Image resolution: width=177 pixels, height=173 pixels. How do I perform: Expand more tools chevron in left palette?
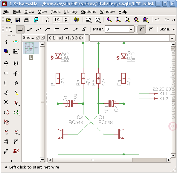[11, 161]
